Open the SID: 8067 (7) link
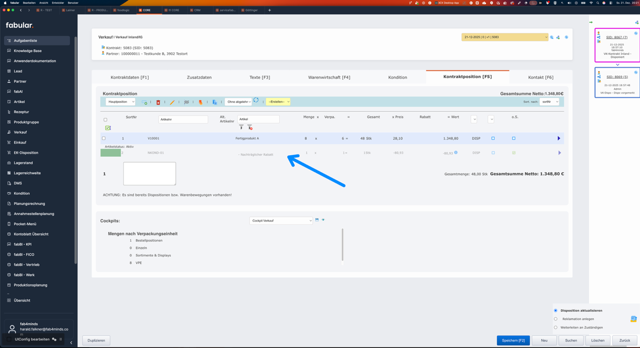 tap(616, 37)
